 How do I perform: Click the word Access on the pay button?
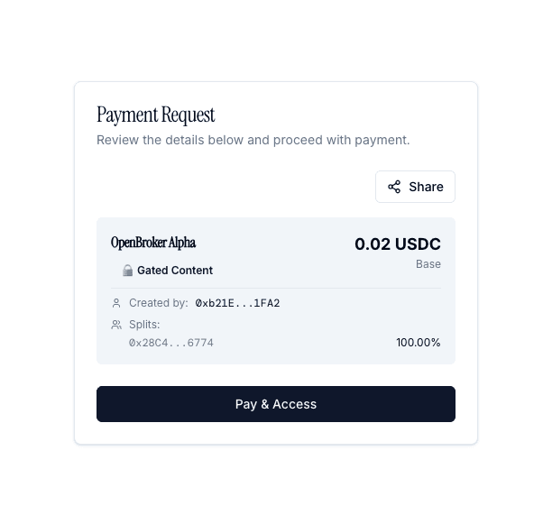pos(295,404)
